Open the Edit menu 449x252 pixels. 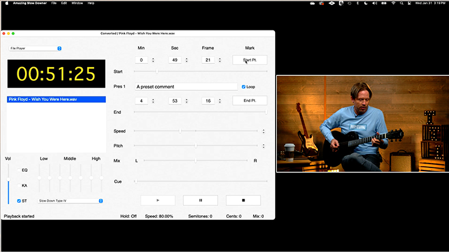(x=64, y=3)
